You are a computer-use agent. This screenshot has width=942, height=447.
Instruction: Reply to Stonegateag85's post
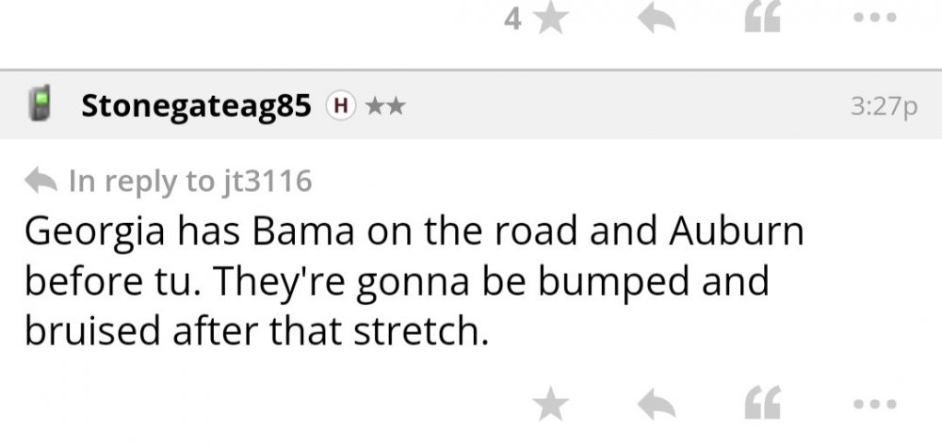click(x=657, y=405)
